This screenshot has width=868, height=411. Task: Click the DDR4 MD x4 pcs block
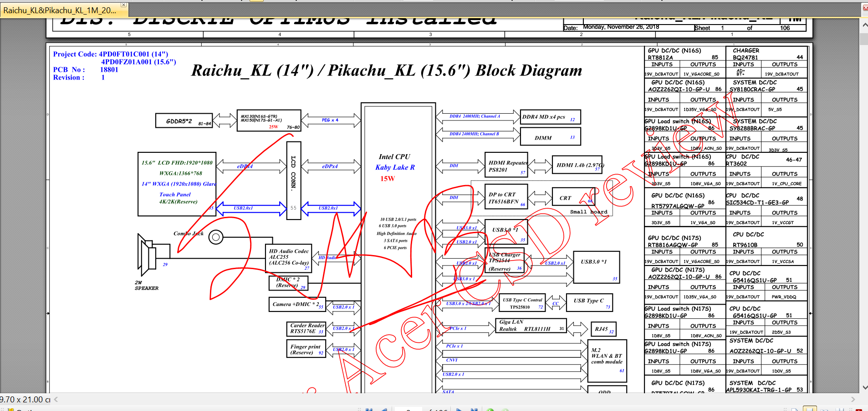pos(551,117)
